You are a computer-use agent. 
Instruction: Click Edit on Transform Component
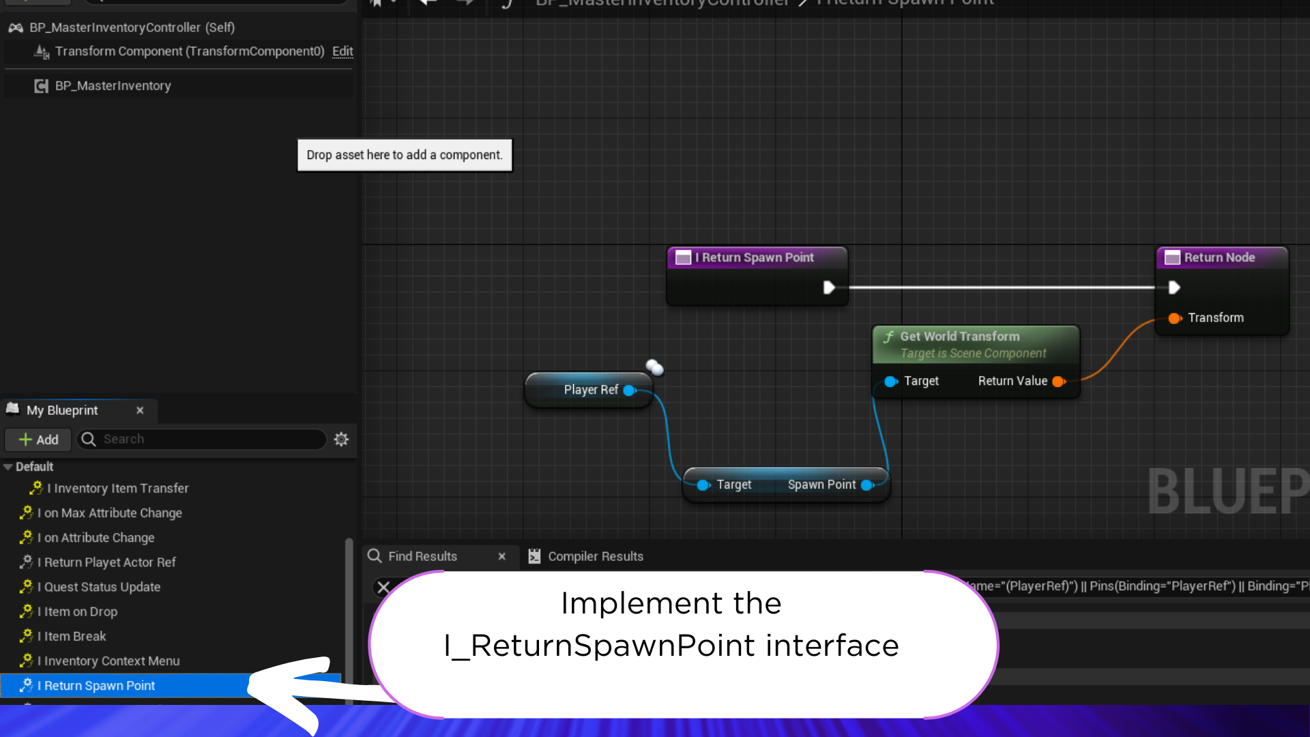[x=342, y=51]
